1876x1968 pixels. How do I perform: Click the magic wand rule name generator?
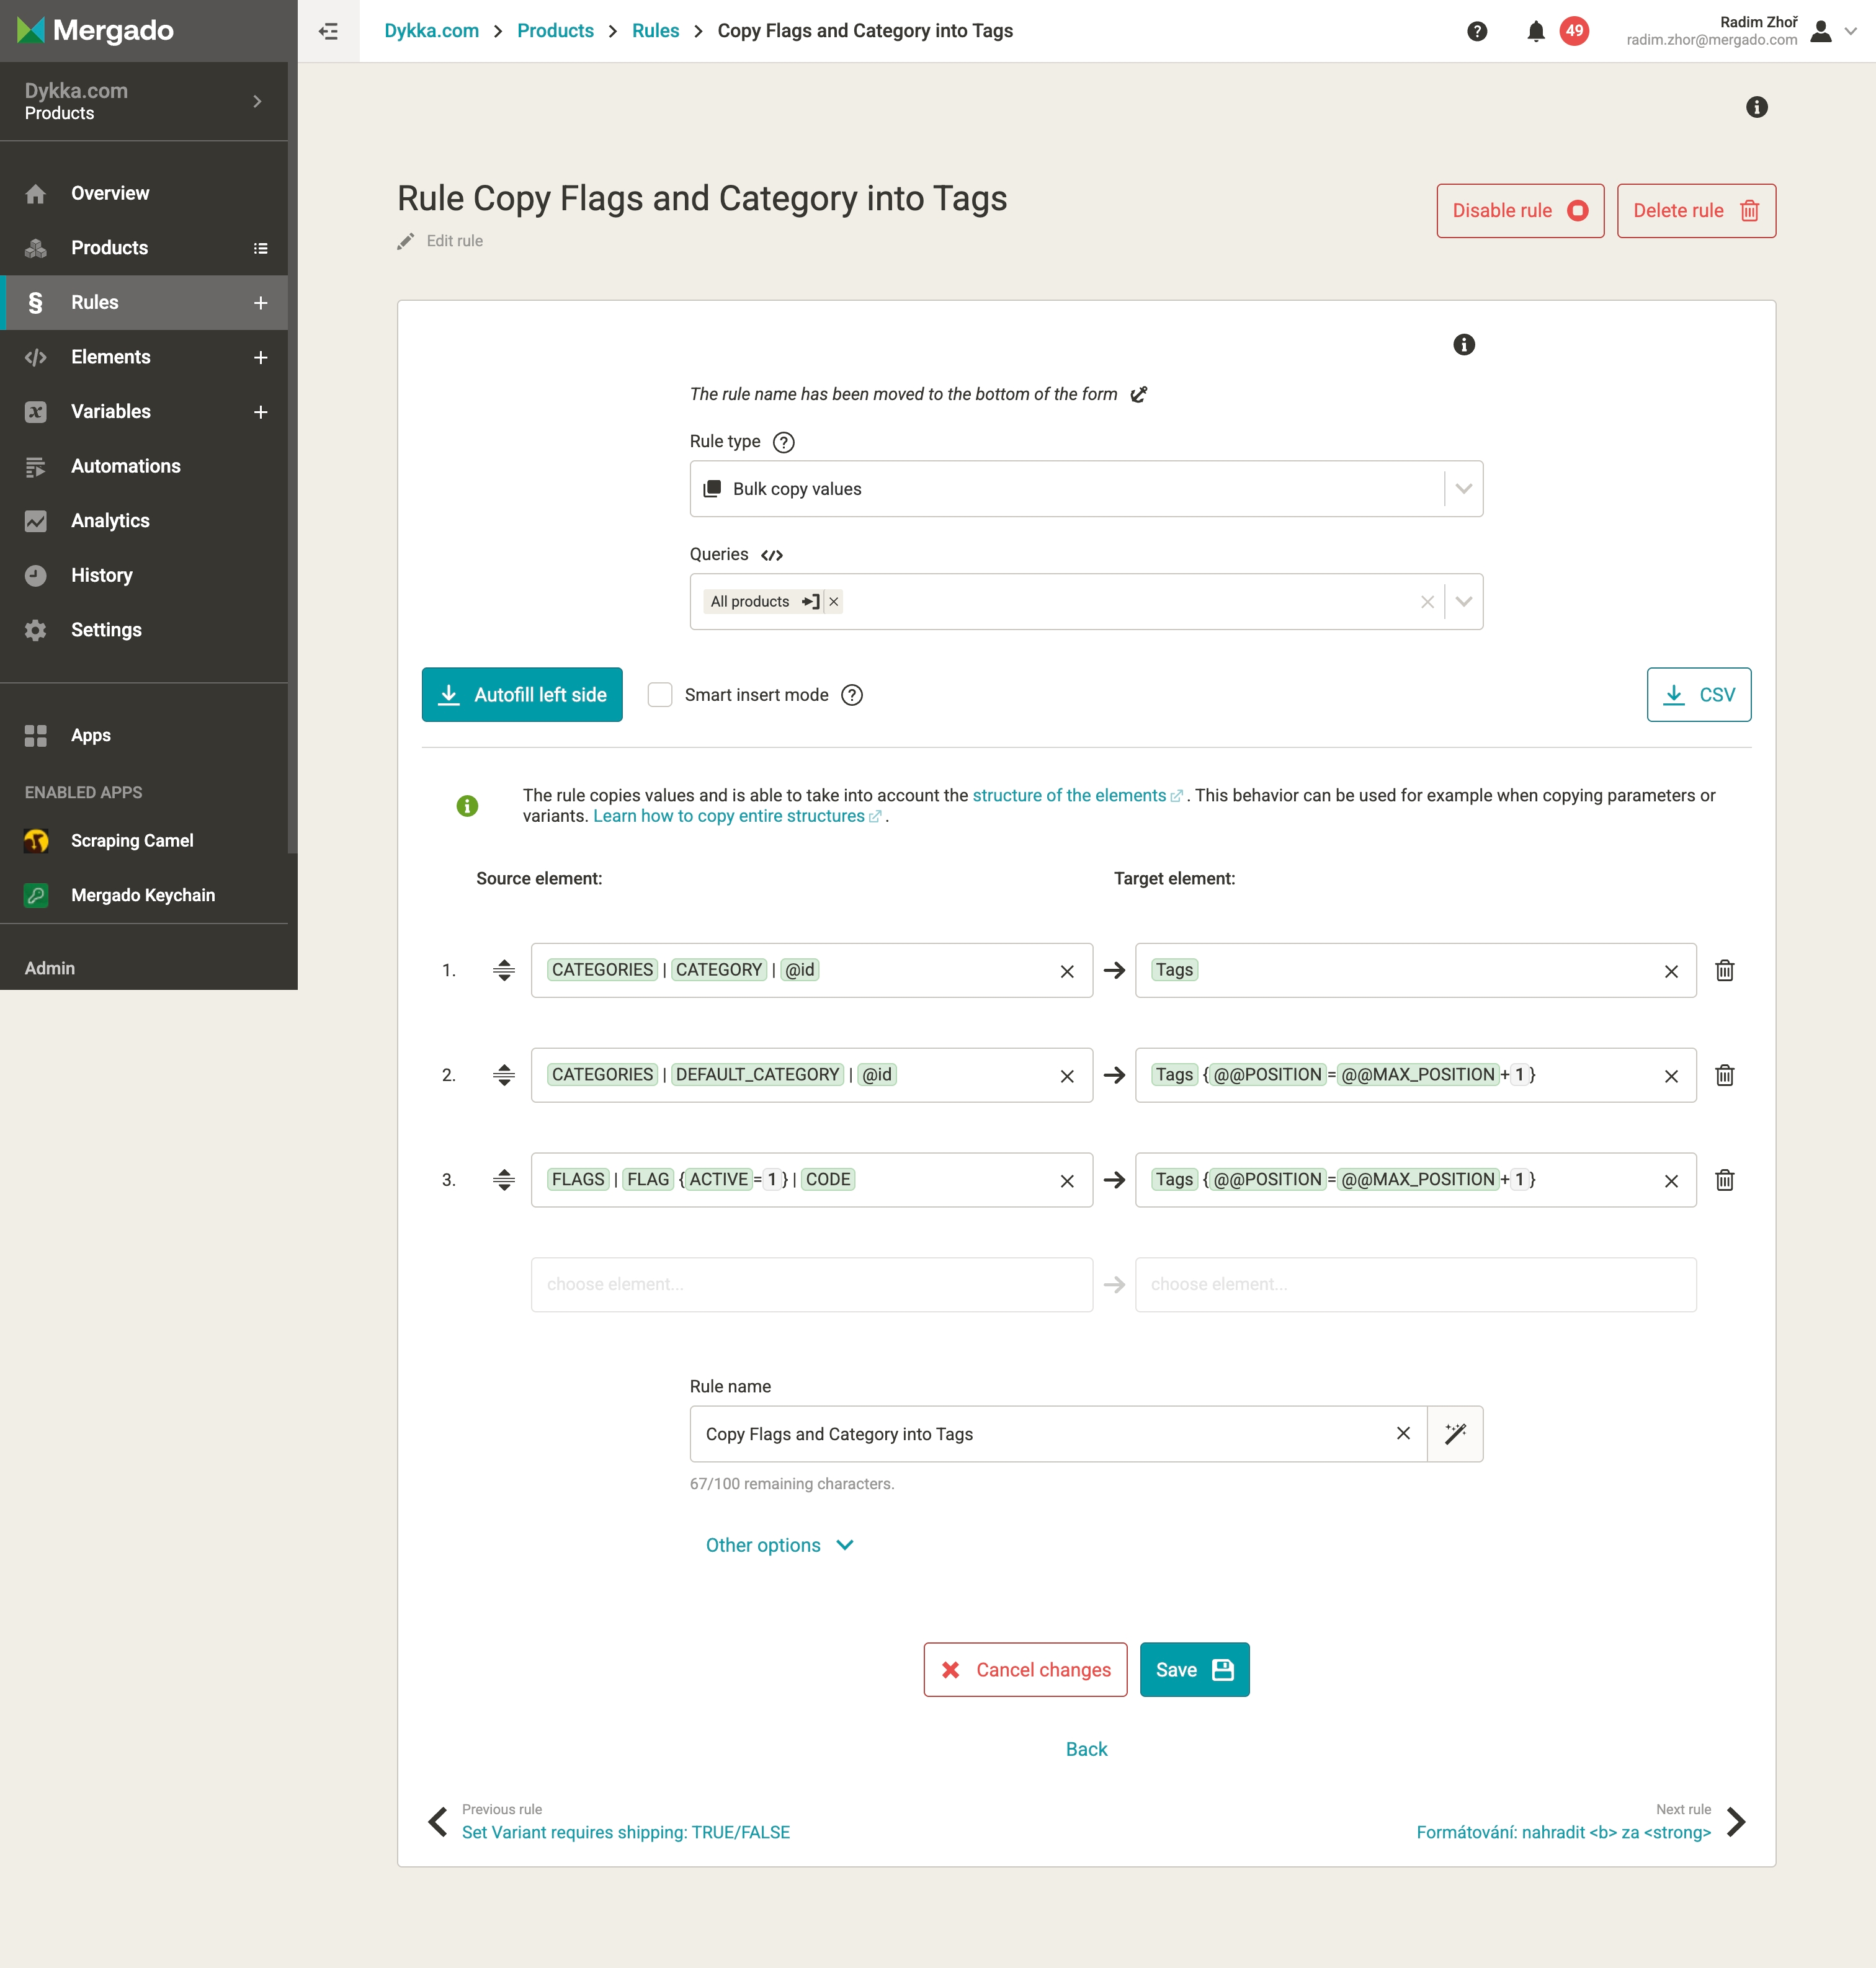1455,1434
